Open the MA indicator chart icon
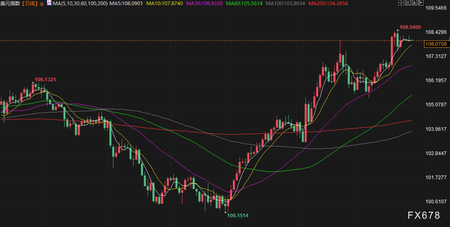 [49, 3]
